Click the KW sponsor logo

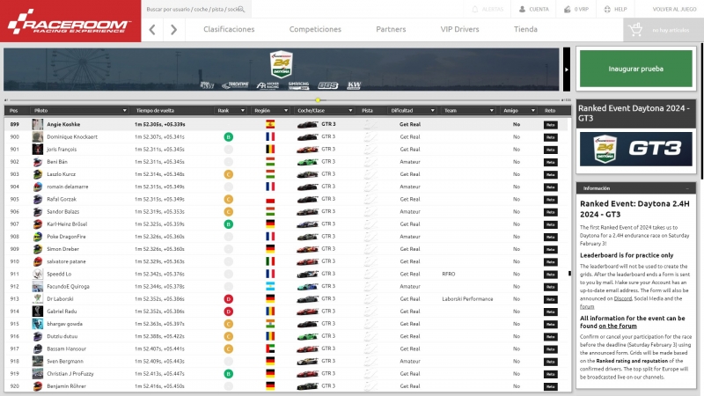tap(354, 85)
